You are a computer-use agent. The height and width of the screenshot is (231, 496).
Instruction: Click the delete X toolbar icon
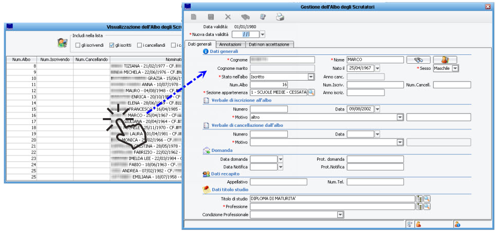pyautogui.click(x=228, y=17)
